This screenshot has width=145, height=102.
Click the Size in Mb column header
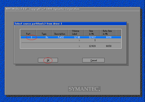tap(92, 33)
